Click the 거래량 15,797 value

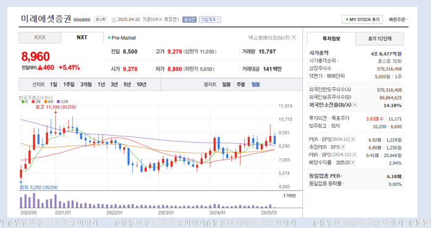click(267, 52)
